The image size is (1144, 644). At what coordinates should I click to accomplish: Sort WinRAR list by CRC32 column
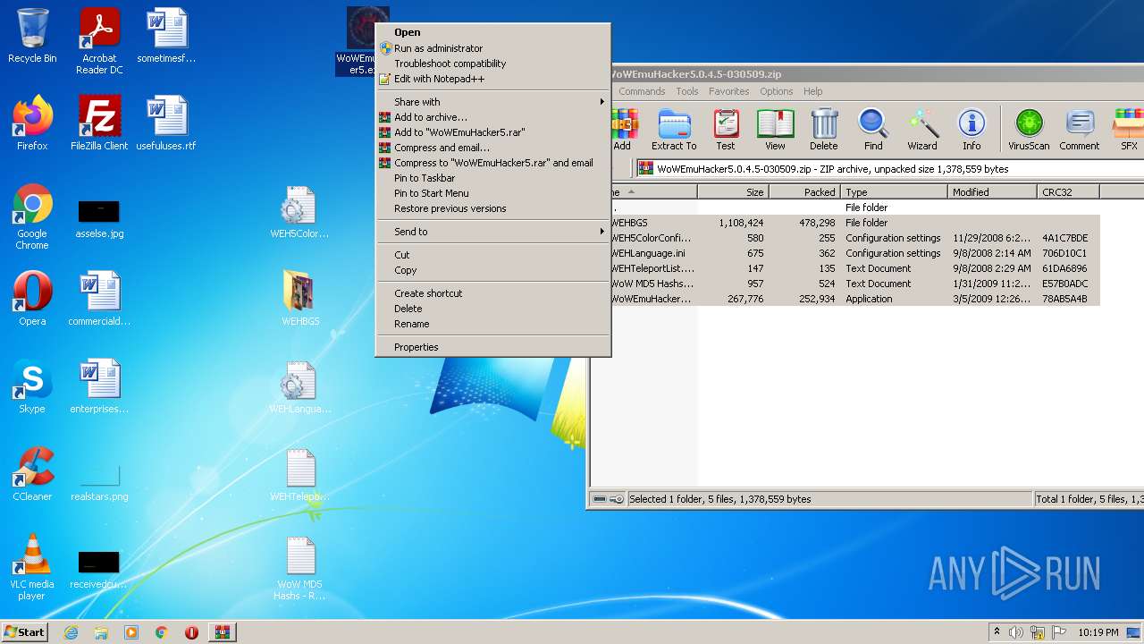coord(1068,192)
